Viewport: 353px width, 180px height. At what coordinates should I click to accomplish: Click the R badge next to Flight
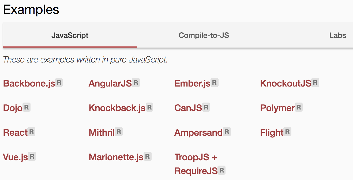(x=287, y=132)
